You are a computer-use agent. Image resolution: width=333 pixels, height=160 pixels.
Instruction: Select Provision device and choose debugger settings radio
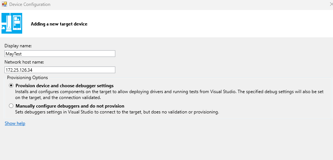11,86
